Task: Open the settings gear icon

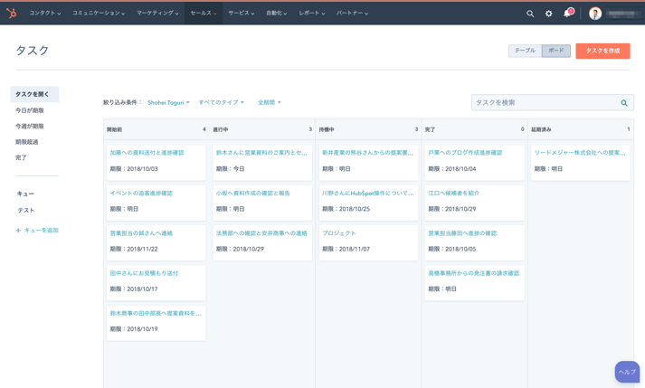Action: (x=548, y=14)
